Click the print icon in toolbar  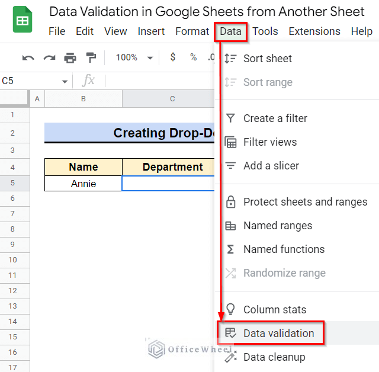[x=70, y=58]
